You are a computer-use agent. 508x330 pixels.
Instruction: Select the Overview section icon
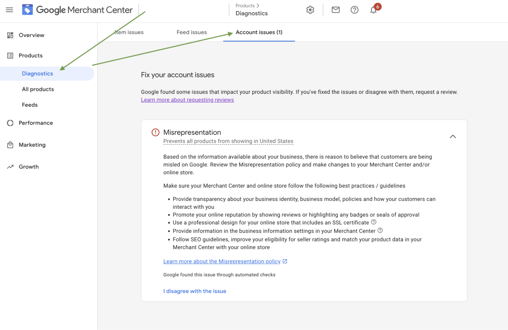tap(10, 35)
